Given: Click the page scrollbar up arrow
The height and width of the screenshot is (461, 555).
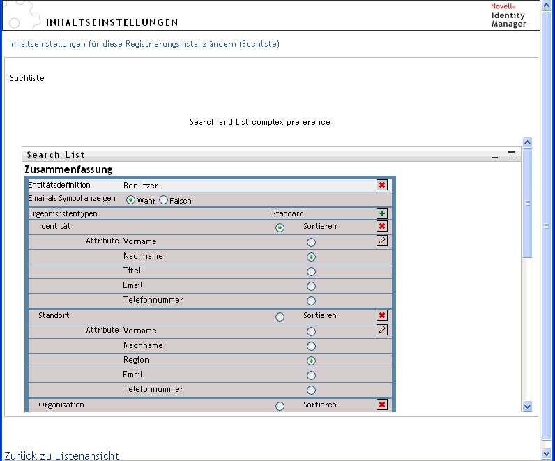Looking at the screenshot, I should click(546, 6).
